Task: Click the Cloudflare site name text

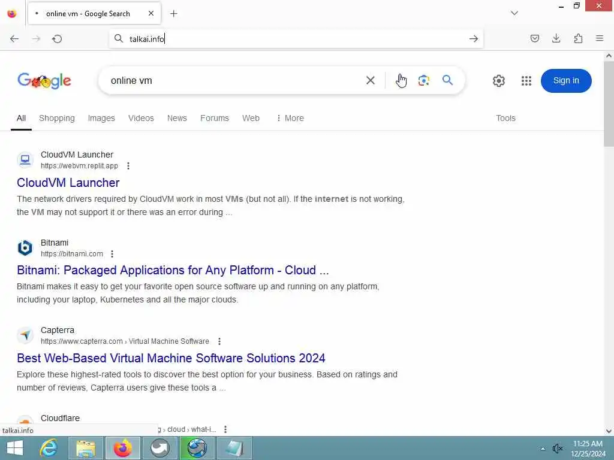Action: tap(61, 418)
